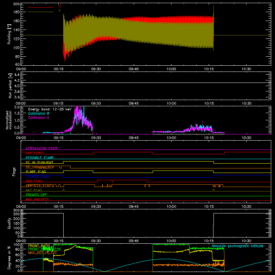Click the olive Y legend line sample
This screenshot has height=275, width=275.
click(41, 12)
